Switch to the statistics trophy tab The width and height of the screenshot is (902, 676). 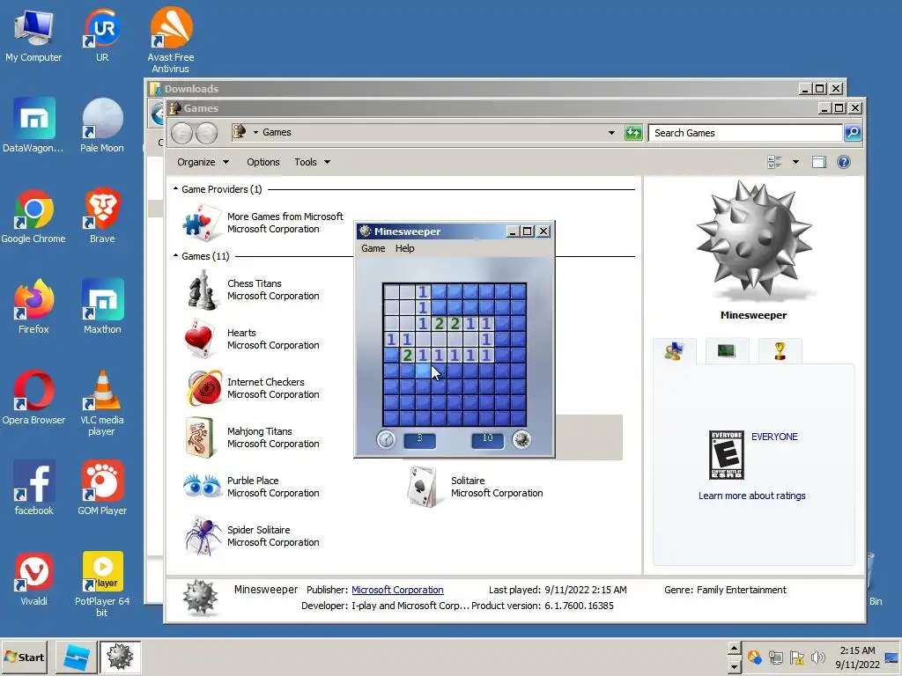(780, 350)
